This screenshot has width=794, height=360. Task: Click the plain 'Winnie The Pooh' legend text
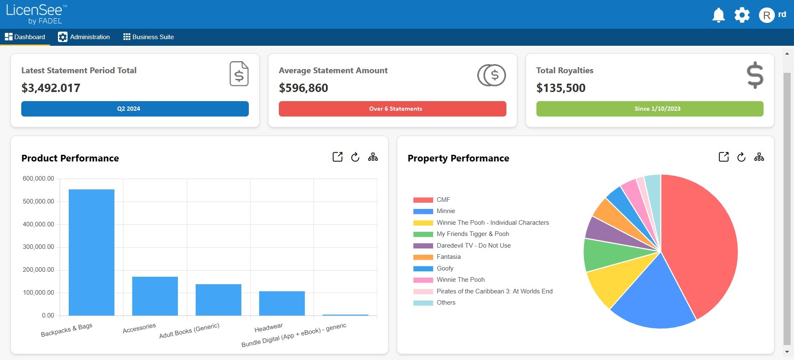(x=461, y=280)
